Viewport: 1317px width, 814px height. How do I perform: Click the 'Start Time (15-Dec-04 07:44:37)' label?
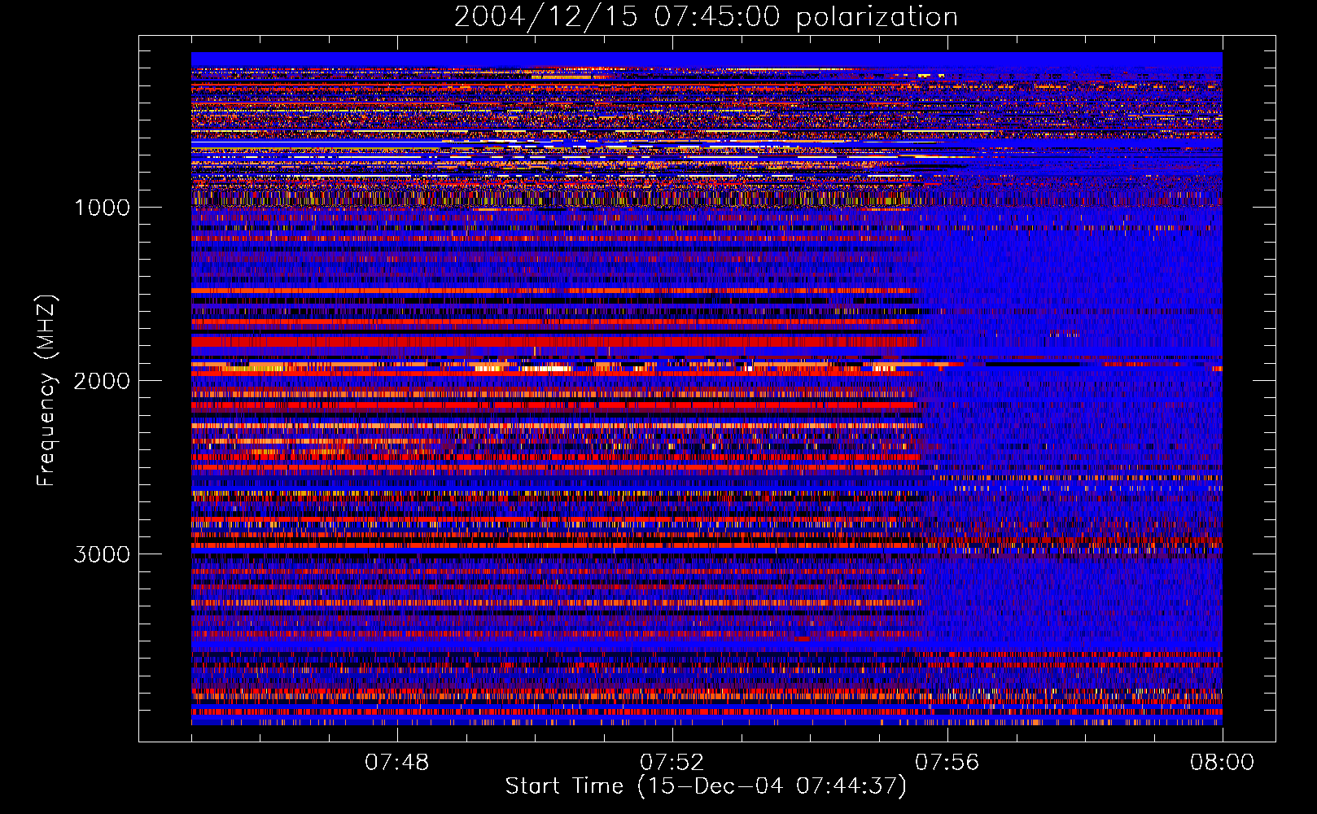click(706, 786)
